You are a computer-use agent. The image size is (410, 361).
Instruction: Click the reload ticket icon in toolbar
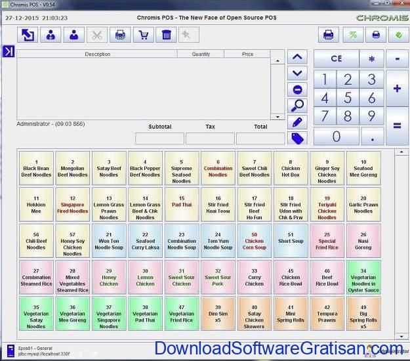coord(28,35)
